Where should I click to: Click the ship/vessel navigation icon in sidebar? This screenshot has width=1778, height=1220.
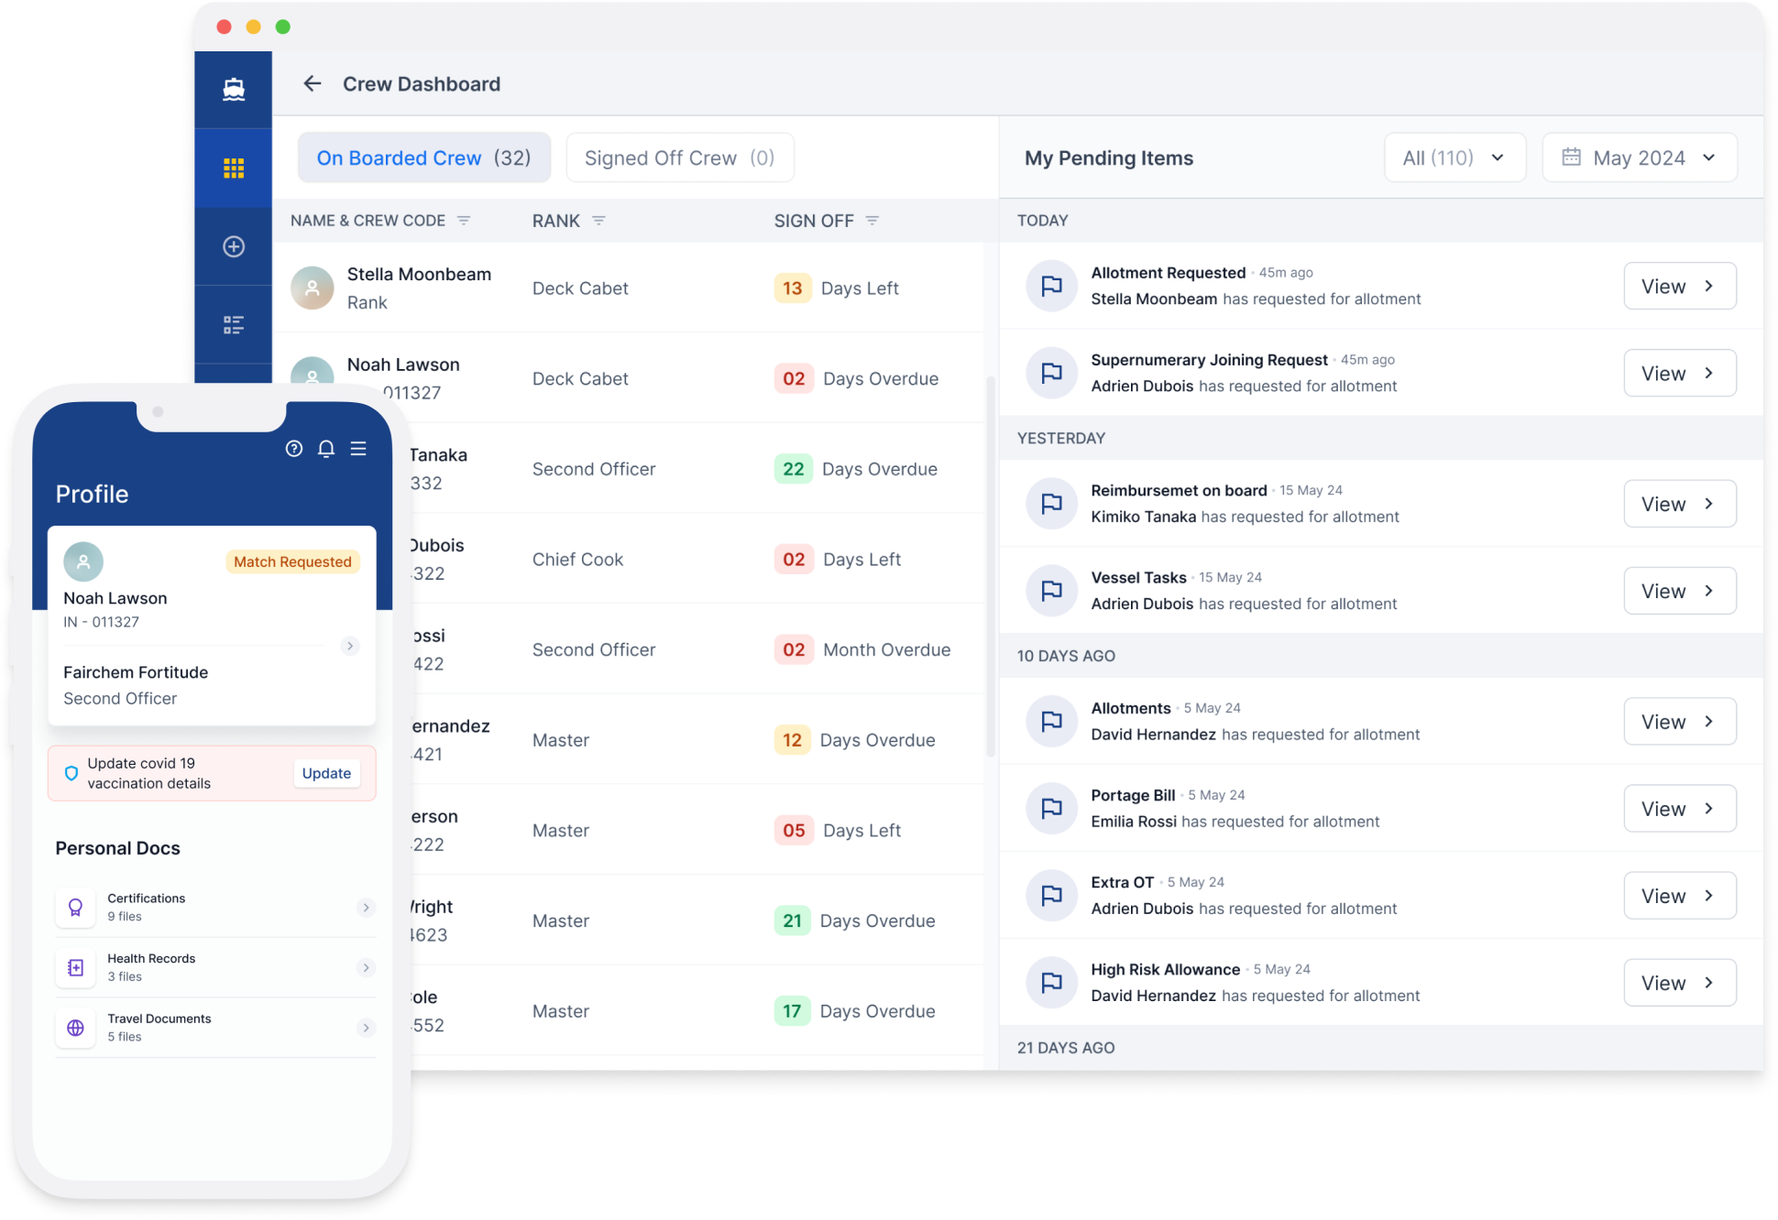231,83
